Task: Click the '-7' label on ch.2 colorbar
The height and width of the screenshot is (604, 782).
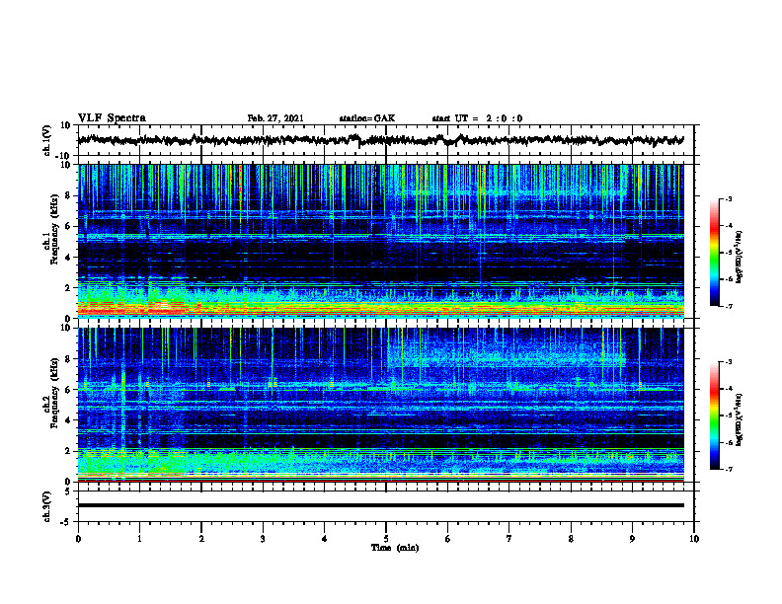Action: point(728,470)
